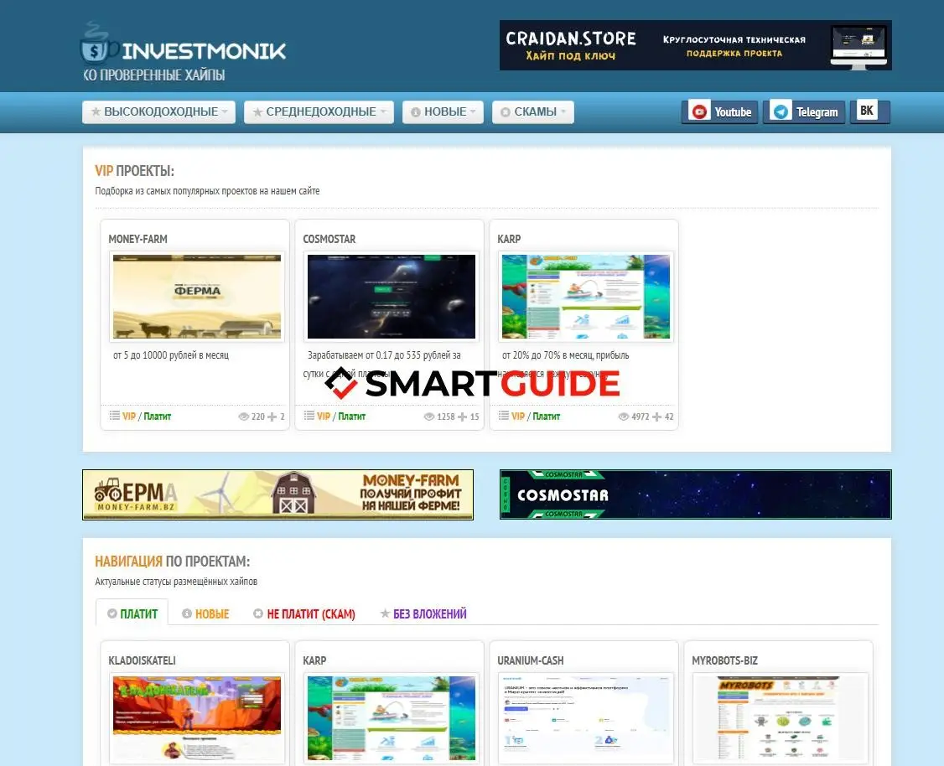Click the list icon under Cosmostar card

pos(309,416)
